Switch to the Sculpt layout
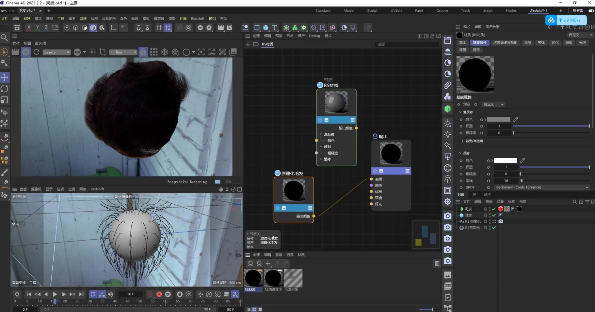This screenshot has width=595, height=312. pos(372,10)
